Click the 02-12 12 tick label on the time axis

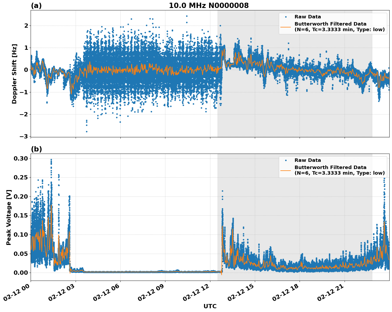click(x=196, y=292)
